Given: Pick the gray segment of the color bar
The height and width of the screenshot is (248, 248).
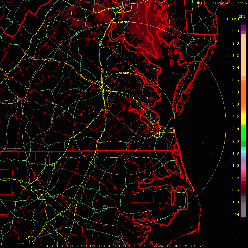Looking at the screenshot, I should (x=243, y=211).
